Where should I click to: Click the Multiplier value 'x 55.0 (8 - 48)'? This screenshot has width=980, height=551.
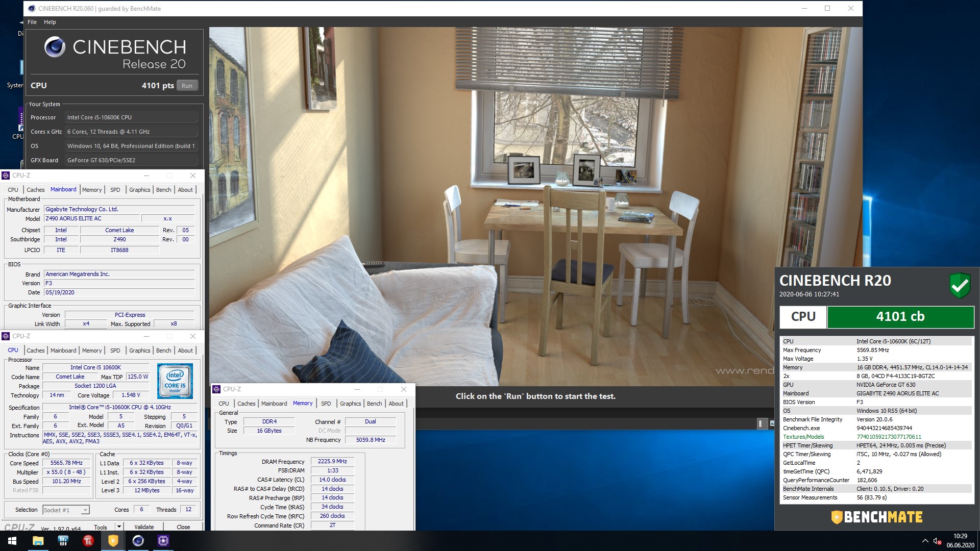pos(66,472)
